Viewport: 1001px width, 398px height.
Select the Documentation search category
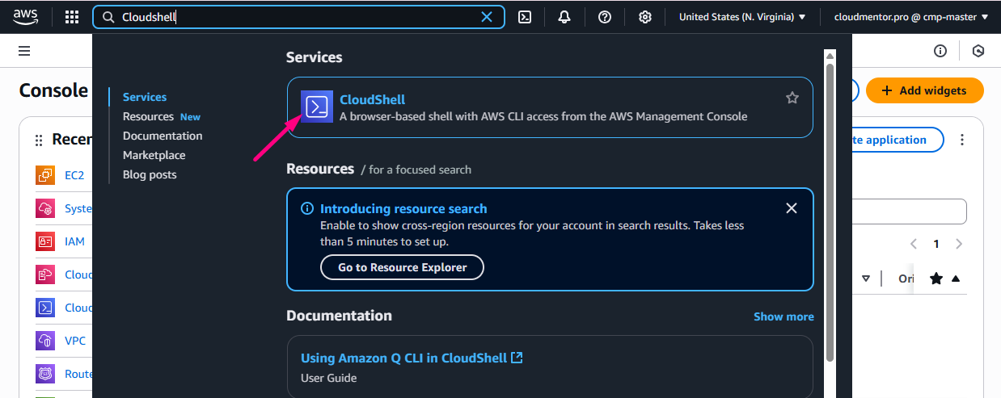(163, 136)
